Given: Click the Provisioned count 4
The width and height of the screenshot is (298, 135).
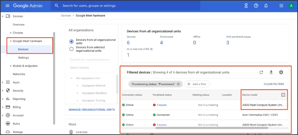Looking at the screenshot, I should click(x=161, y=43).
